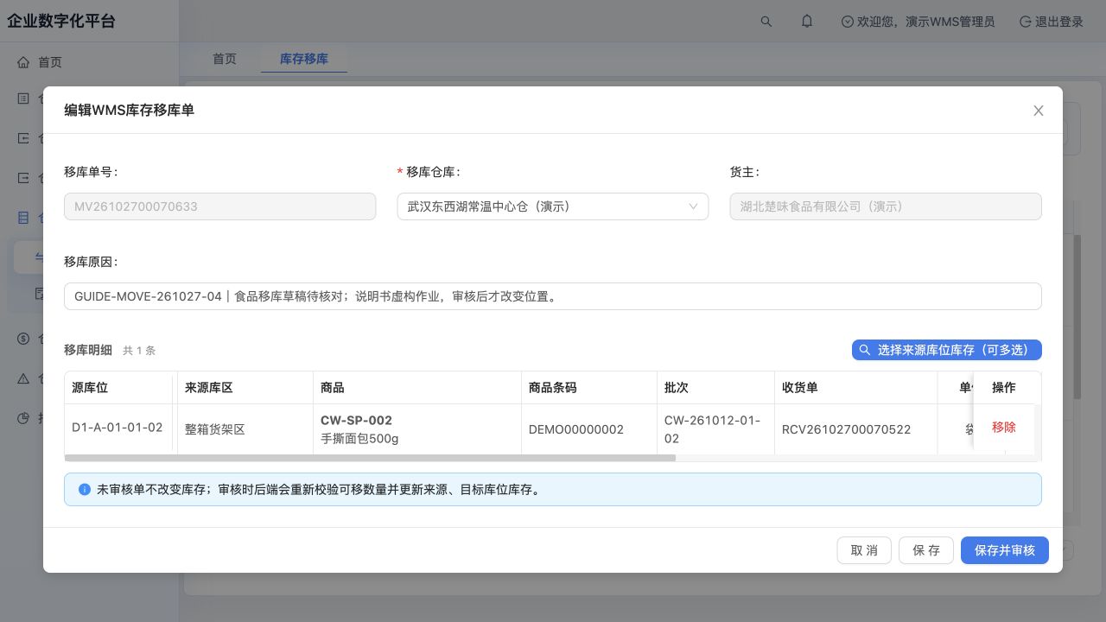Click the product name 手撕面包500g
1106x622 pixels.
359,438
